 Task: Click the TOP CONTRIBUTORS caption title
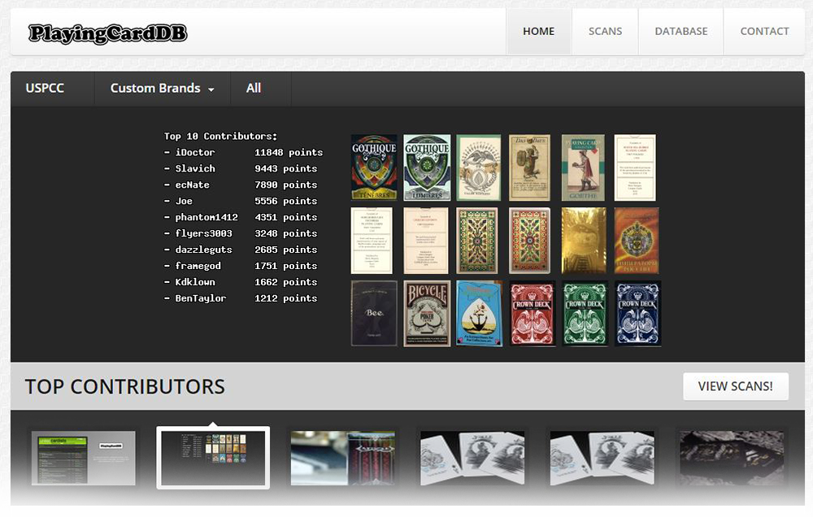[125, 386]
